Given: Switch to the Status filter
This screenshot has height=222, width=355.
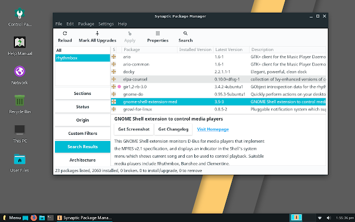Looking at the screenshot, I should (x=83, y=107).
